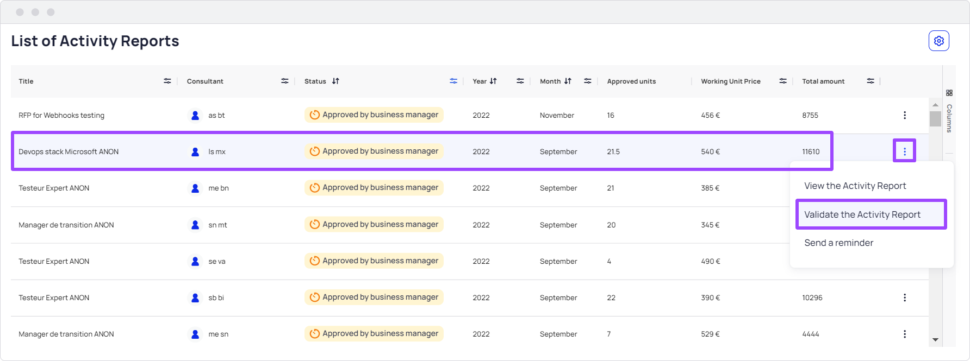This screenshot has width=970, height=361.
Task: Open the actions menu for the me sn row
Action: pyautogui.click(x=905, y=334)
